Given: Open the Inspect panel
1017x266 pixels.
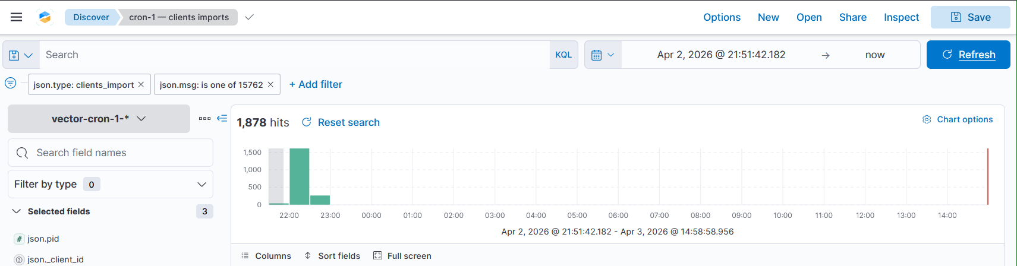Looking at the screenshot, I should pos(901,17).
